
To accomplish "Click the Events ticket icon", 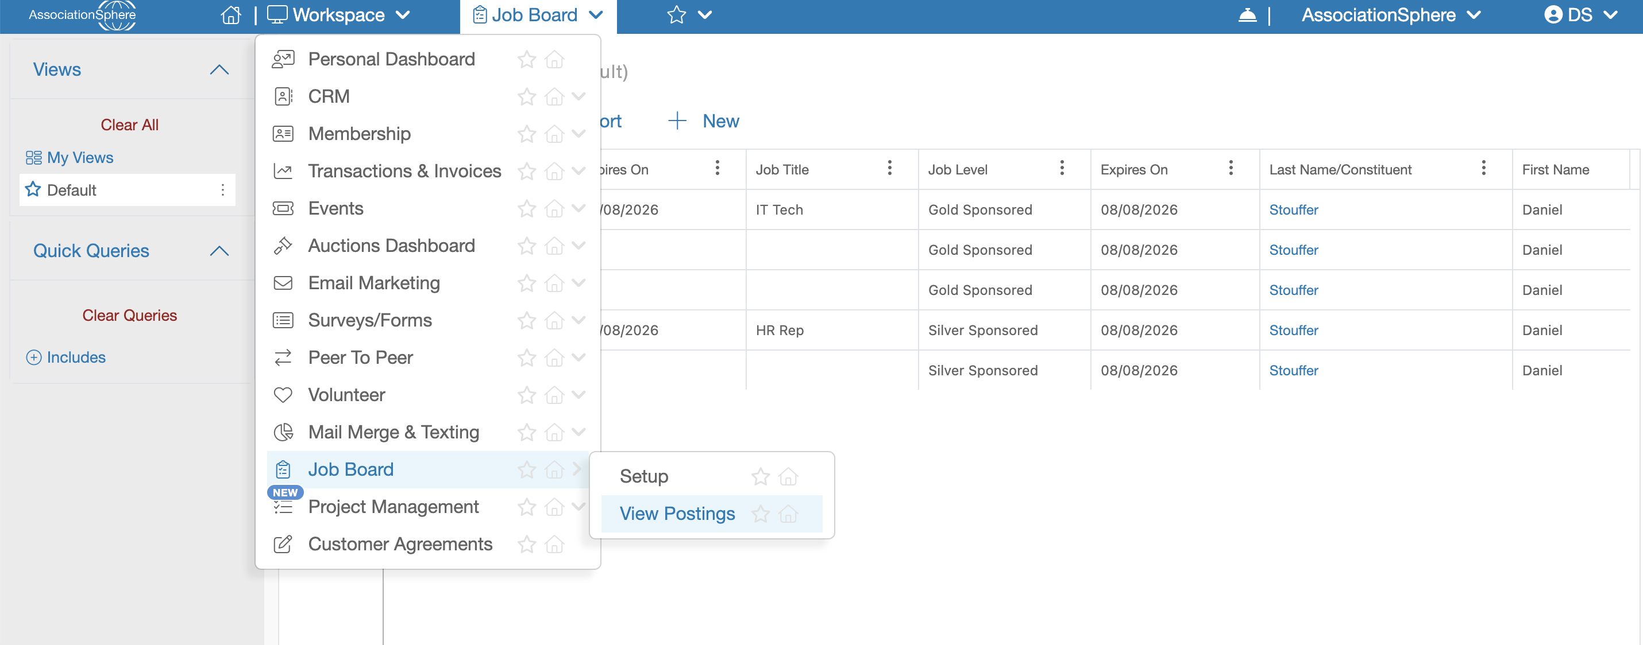I will (283, 208).
